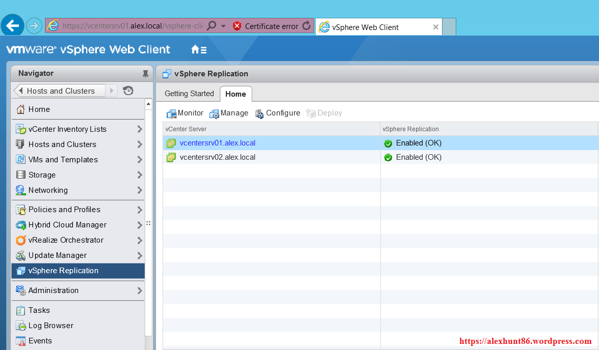Expand the vCenter Inventory Lists chevron

pos(139,129)
